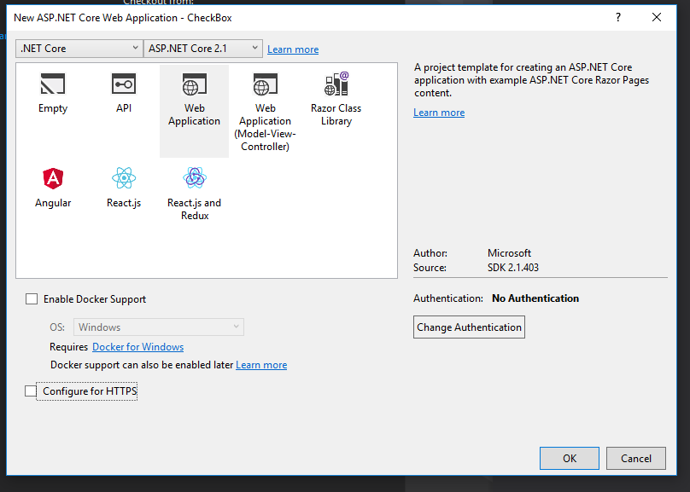Click the No Authentication text
This screenshot has height=492, width=690.
click(x=535, y=298)
